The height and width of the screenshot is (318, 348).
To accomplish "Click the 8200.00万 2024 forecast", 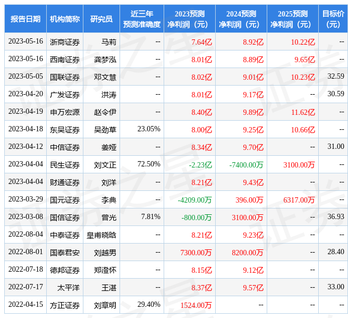I will 248,253.
